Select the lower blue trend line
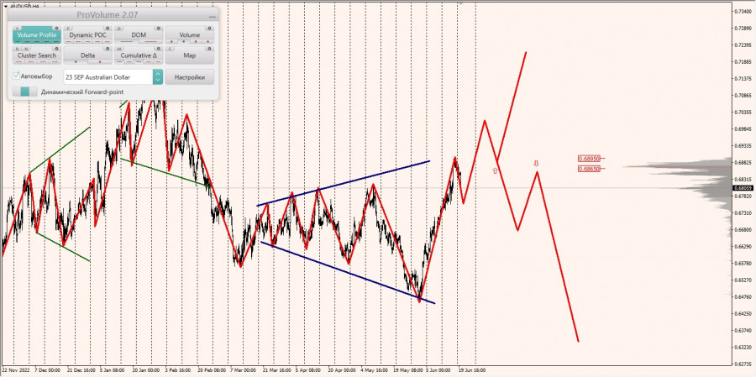Image resolution: width=756 pixels, height=377 pixels. coord(348,272)
